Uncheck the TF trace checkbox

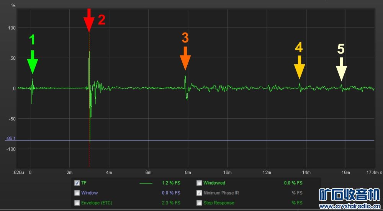[77, 183]
